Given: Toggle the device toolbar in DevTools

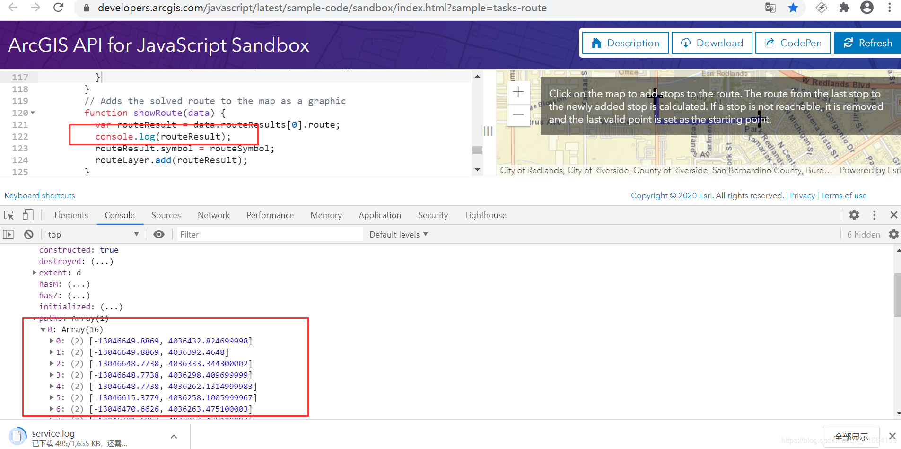Looking at the screenshot, I should [28, 215].
